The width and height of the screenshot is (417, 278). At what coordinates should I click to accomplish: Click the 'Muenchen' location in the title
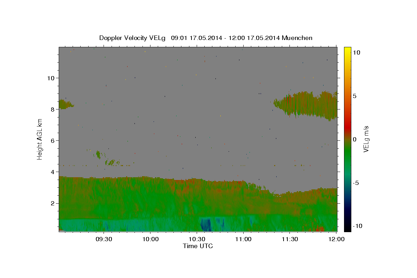pyautogui.click(x=297, y=38)
